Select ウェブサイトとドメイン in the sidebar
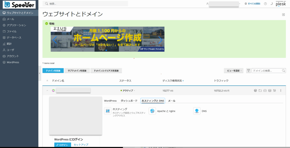The image size is (290, 148). 19,13
